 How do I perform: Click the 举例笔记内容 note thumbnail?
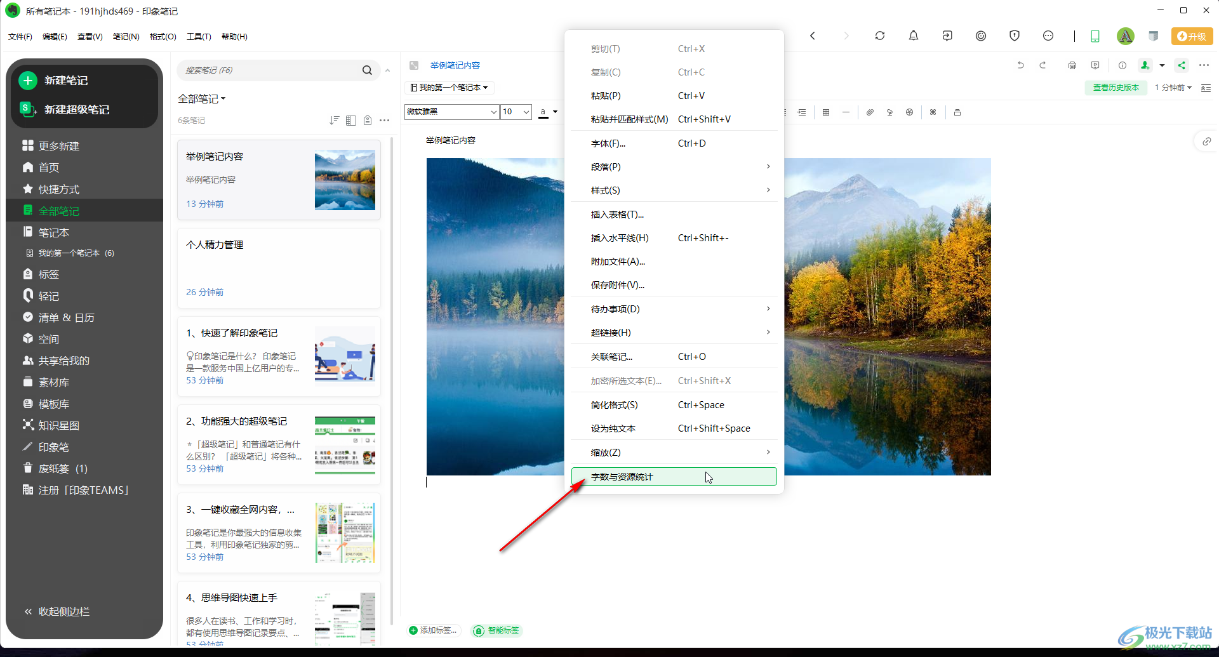(345, 180)
